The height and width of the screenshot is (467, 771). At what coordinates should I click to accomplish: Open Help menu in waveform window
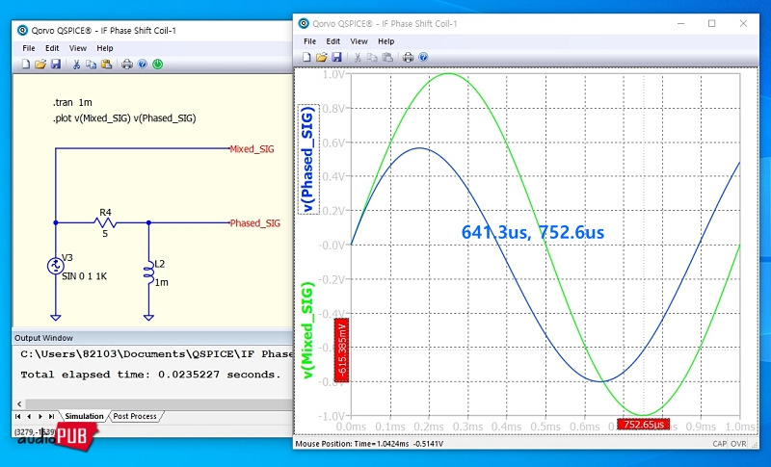coord(386,41)
